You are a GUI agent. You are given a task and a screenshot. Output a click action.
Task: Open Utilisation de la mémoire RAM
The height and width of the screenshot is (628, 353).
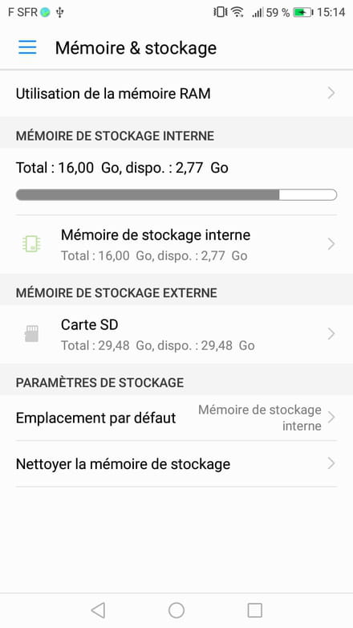tap(176, 93)
